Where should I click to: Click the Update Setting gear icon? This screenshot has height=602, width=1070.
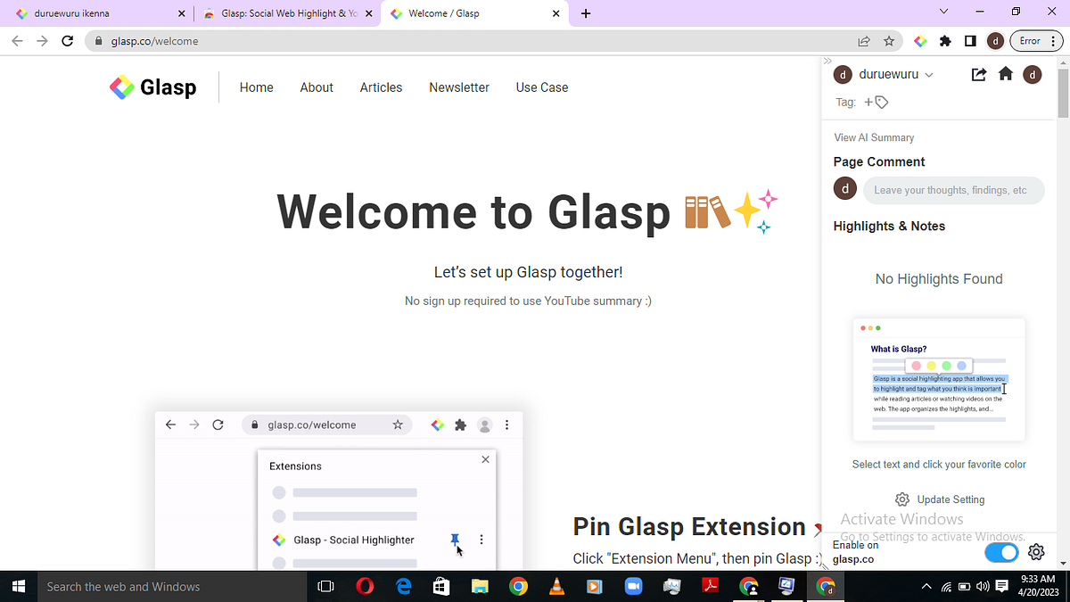[901, 499]
